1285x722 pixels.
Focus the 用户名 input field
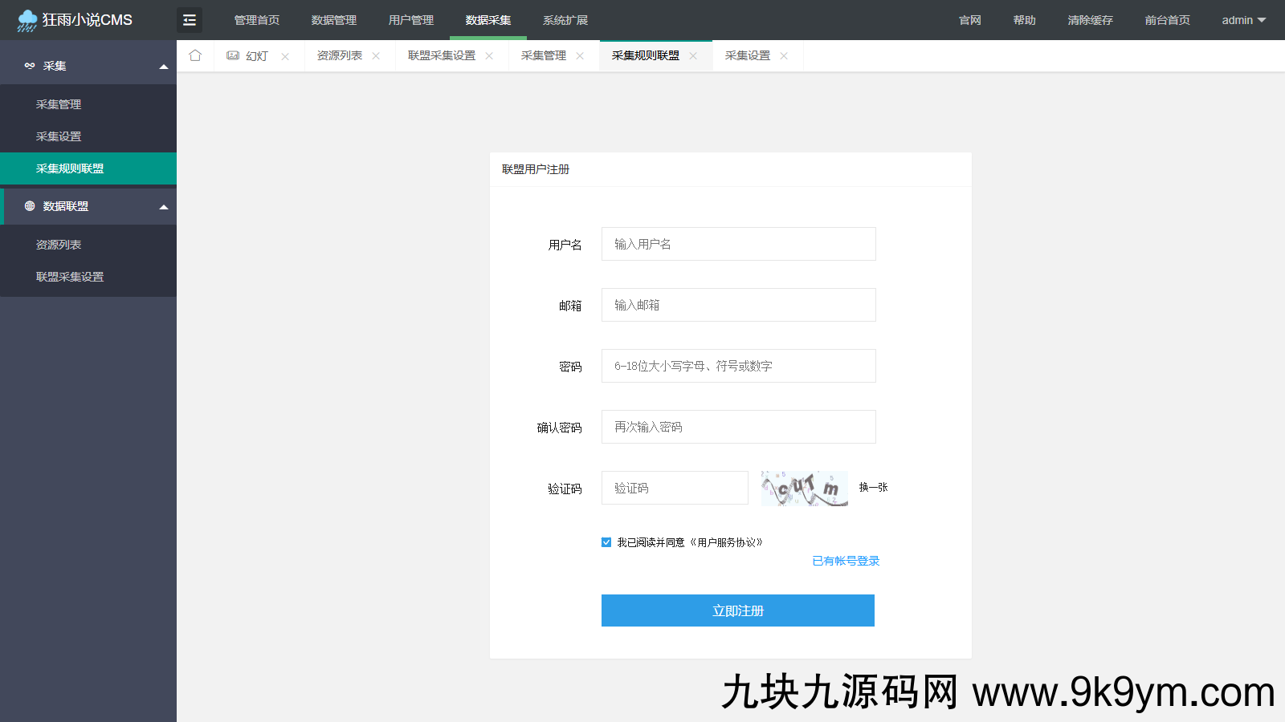(x=738, y=244)
